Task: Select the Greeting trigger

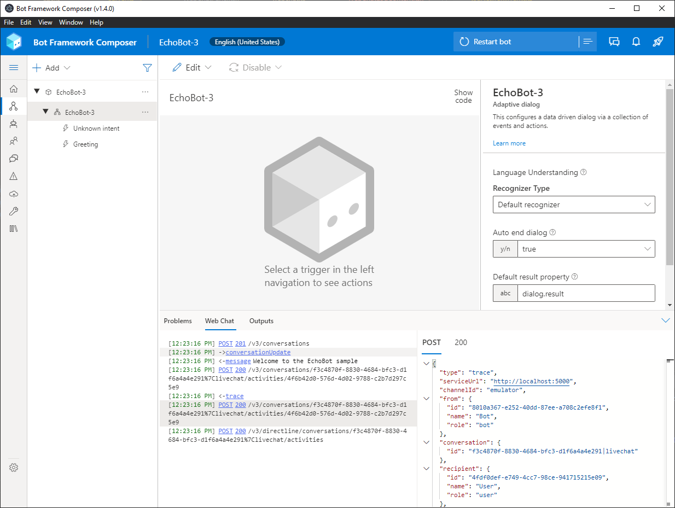Action: tap(86, 144)
